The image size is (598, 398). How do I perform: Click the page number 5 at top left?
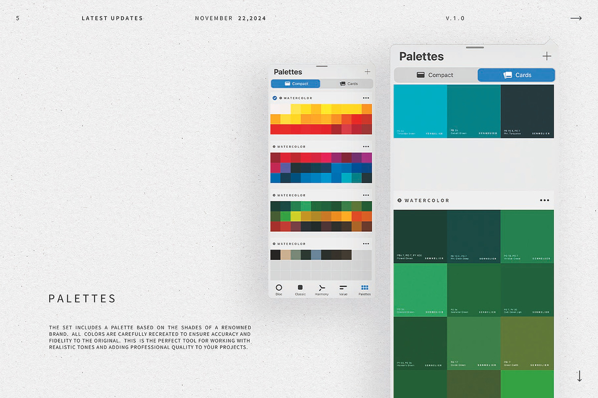point(18,18)
